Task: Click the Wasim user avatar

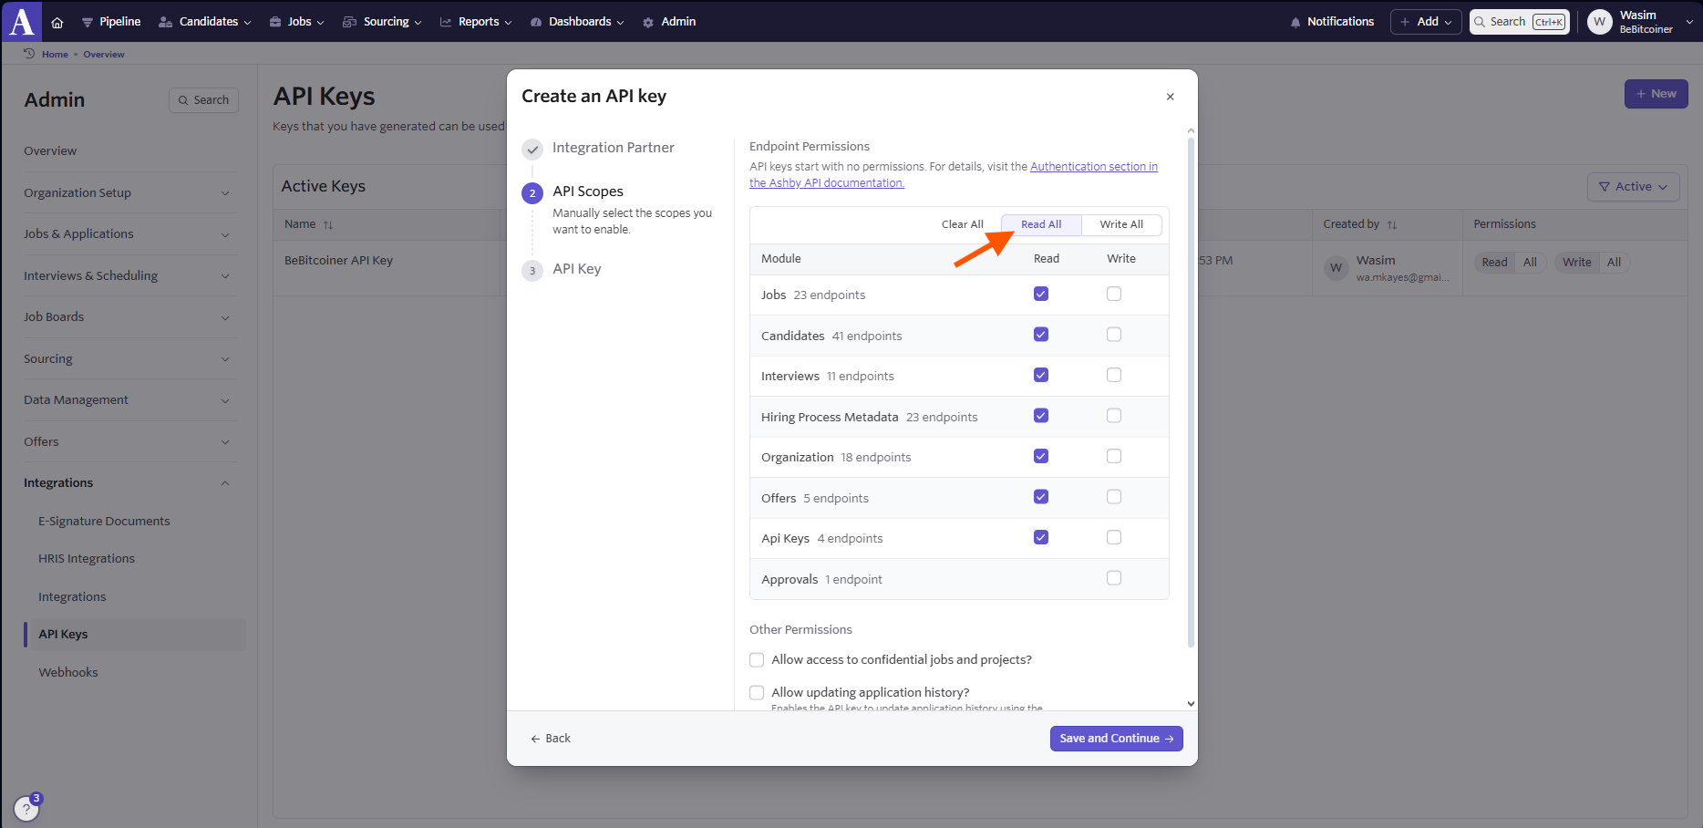Action: pyautogui.click(x=1599, y=22)
